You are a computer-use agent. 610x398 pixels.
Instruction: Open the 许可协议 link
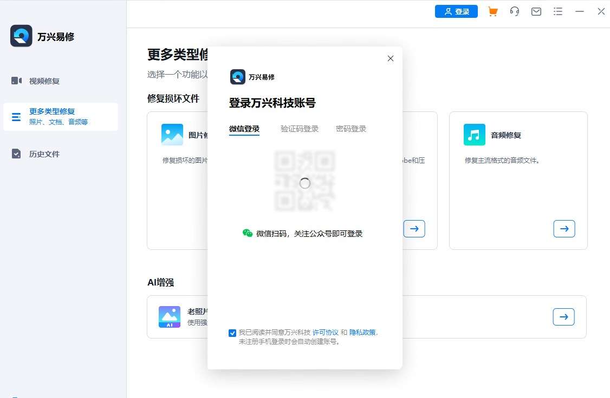[x=326, y=333]
